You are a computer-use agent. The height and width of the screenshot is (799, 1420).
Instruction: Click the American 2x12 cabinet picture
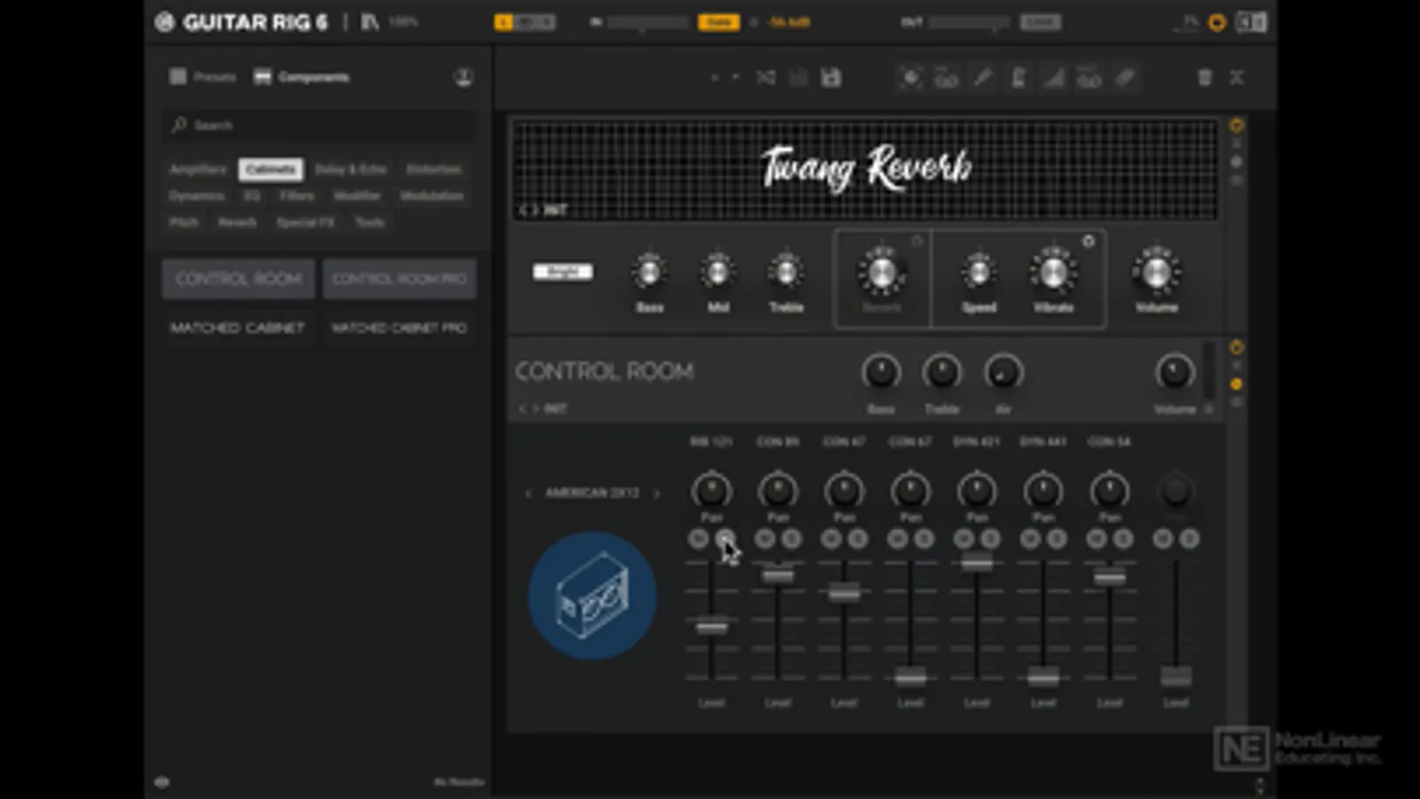coord(592,595)
